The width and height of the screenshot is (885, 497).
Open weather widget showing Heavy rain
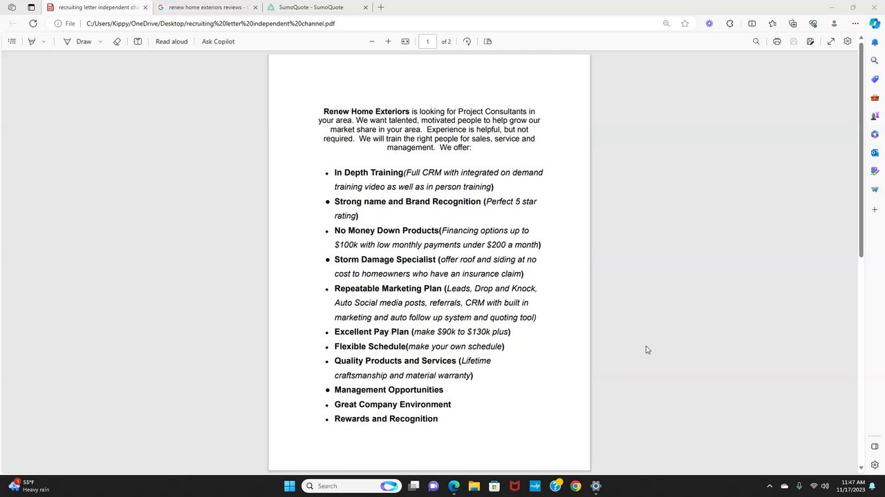point(29,486)
